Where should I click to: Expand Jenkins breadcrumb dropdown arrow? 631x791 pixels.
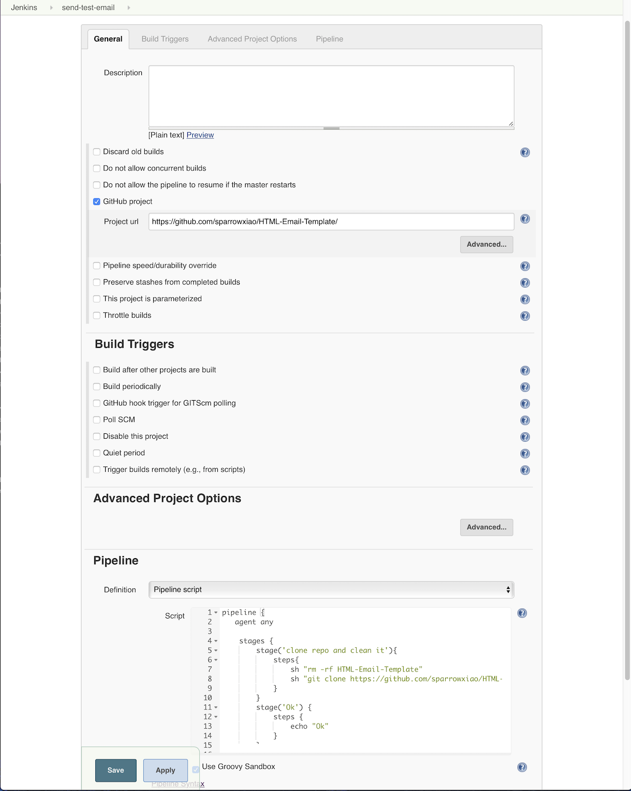coord(51,7)
